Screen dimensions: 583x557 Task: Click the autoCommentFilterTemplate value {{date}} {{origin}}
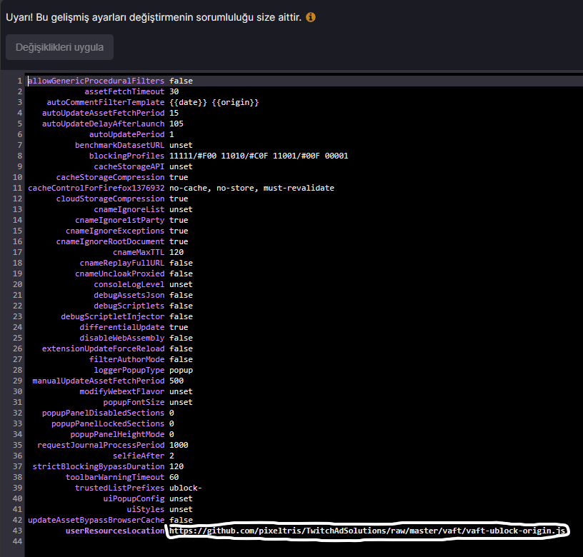click(214, 102)
